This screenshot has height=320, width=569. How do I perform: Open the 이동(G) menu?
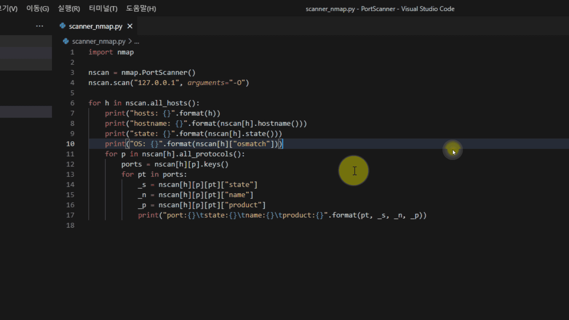click(x=37, y=9)
